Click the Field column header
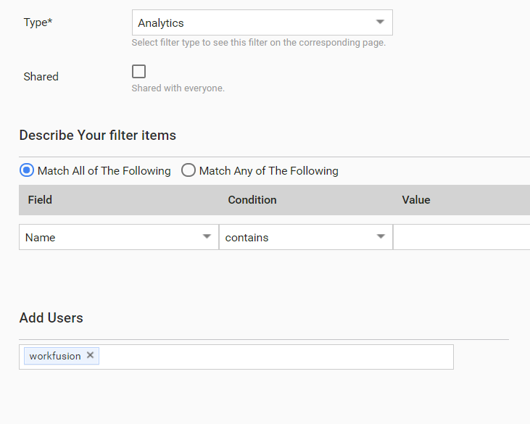The width and height of the screenshot is (530, 424). click(40, 199)
